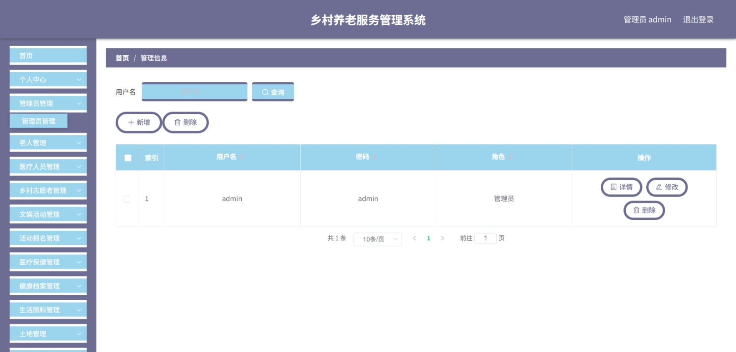This screenshot has width=736, height=352.
Task: Click the 查询 search button
Action: (273, 92)
